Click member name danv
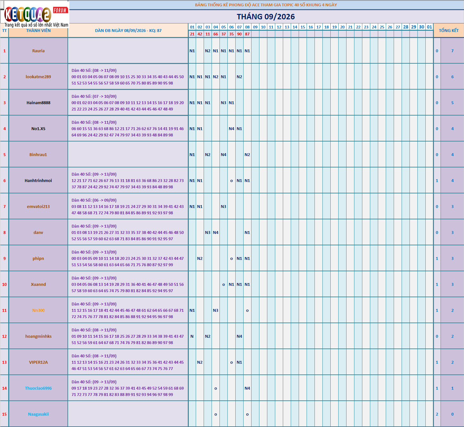 (38, 232)
